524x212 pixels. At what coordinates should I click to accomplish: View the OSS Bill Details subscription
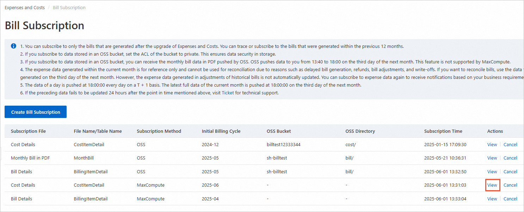pos(492,172)
